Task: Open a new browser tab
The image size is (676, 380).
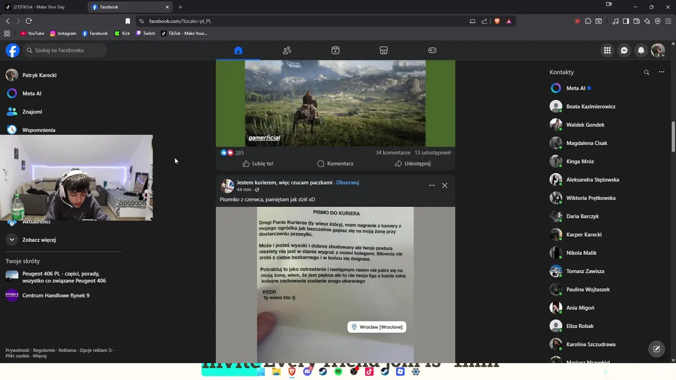Action: point(180,7)
